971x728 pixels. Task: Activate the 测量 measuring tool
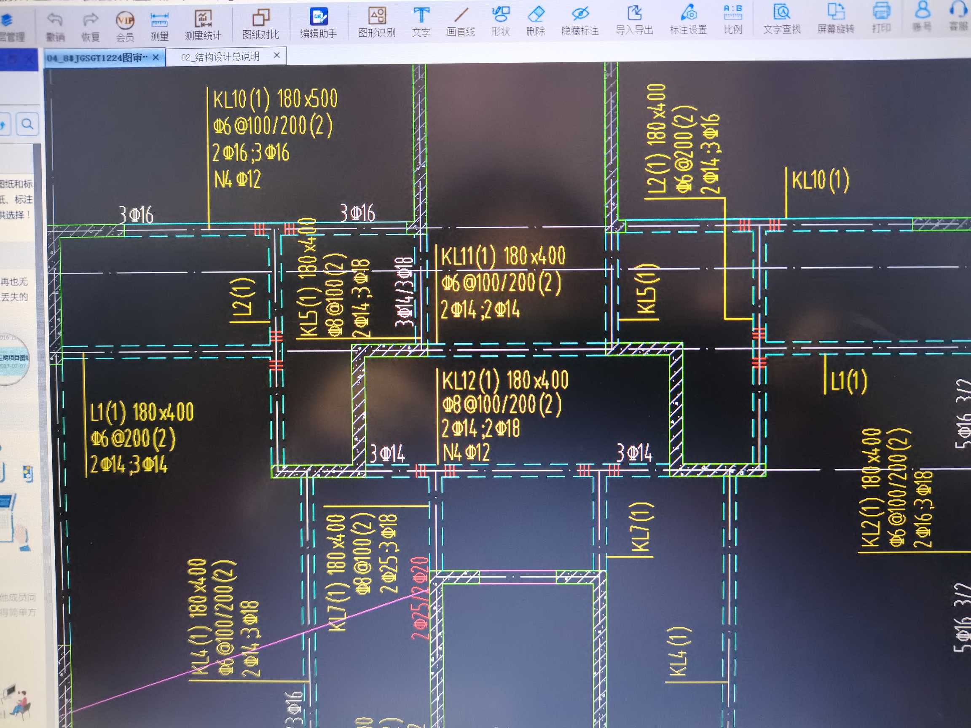coord(159,27)
